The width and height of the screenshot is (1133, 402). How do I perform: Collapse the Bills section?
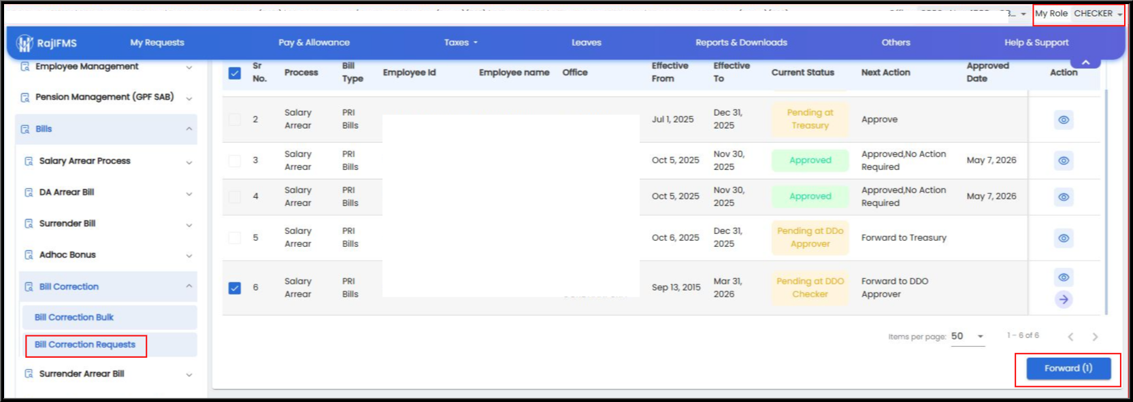tap(189, 129)
